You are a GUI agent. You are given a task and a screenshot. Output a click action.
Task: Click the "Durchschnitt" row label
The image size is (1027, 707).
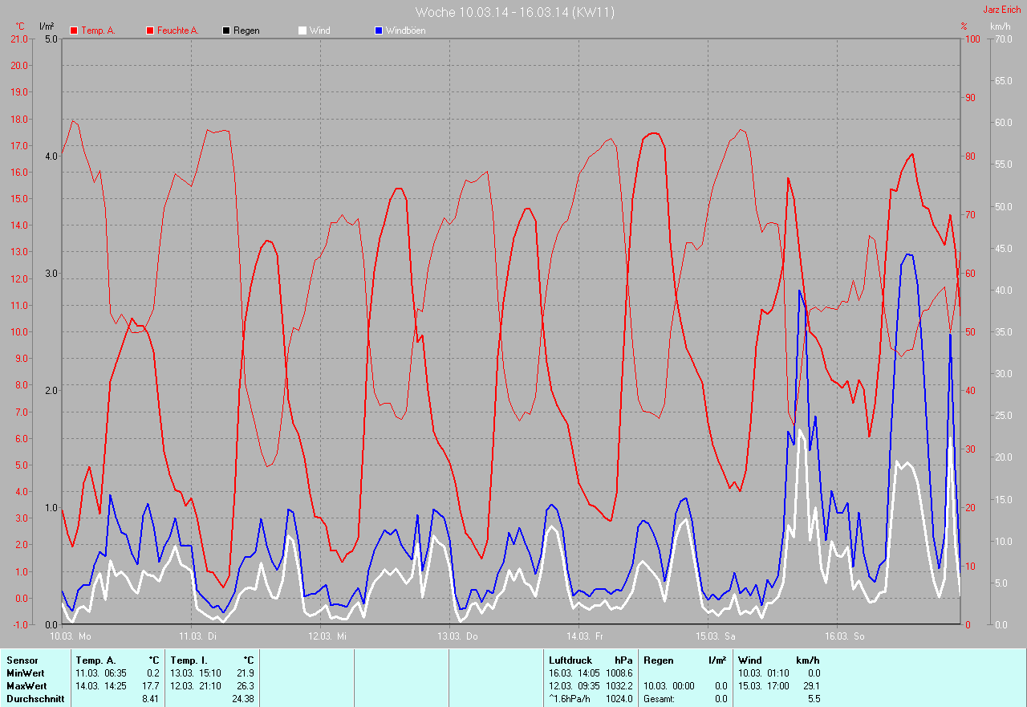click(34, 699)
